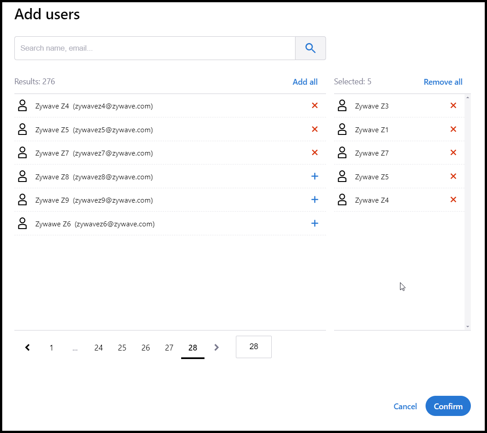The height and width of the screenshot is (433, 487).
Task: Open results page 1
Action: pyautogui.click(x=51, y=347)
